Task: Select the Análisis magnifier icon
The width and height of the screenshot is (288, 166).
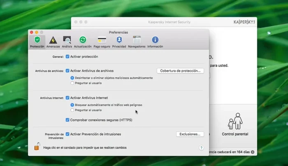Action: tap(67, 40)
